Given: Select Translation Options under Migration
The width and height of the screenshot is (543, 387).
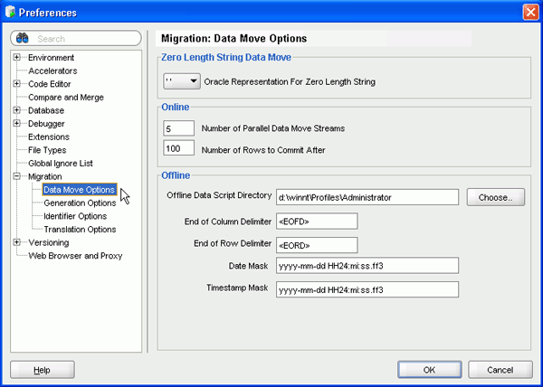Looking at the screenshot, I should [x=80, y=230].
